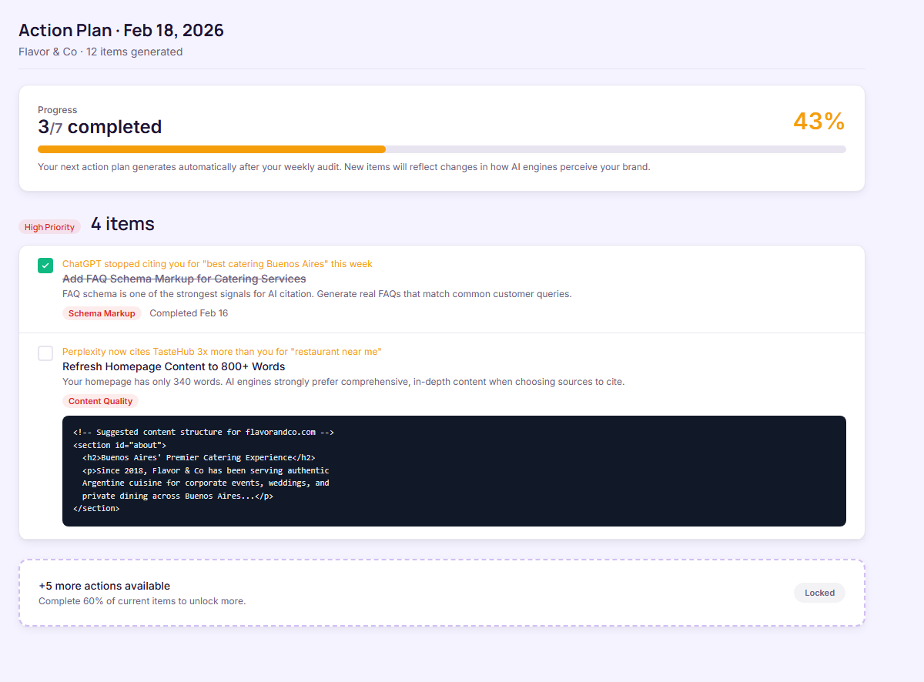Screen dimensions: 924x682
Task: Click the orange progress bar
Action: pyautogui.click(x=212, y=149)
